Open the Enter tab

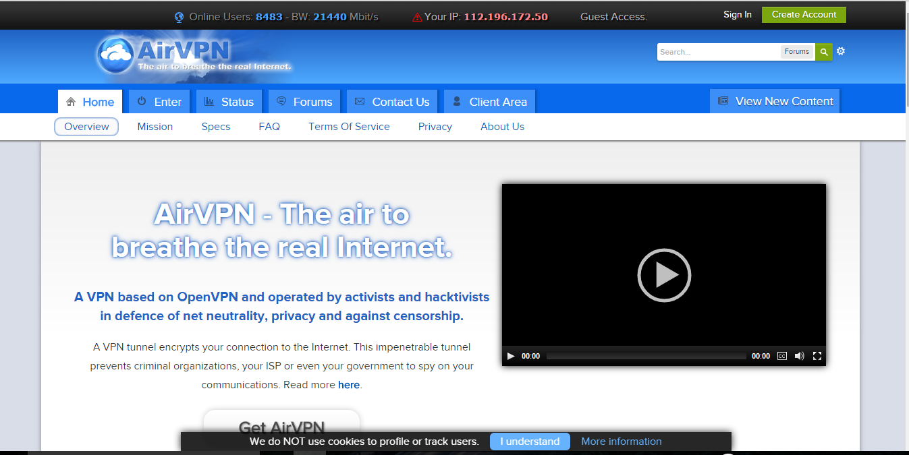159,102
